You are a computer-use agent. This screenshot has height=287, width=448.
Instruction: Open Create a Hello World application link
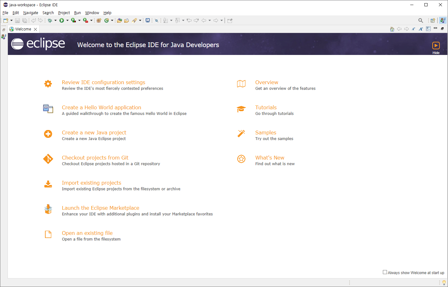tap(101, 107)
